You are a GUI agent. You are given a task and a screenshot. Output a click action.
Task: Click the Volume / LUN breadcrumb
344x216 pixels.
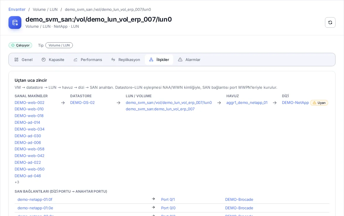coord(45,9)
